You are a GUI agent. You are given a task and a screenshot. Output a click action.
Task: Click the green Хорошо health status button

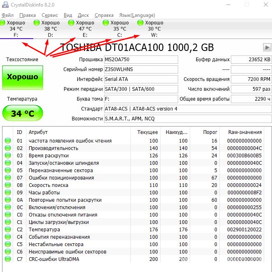tap(23, 77)
